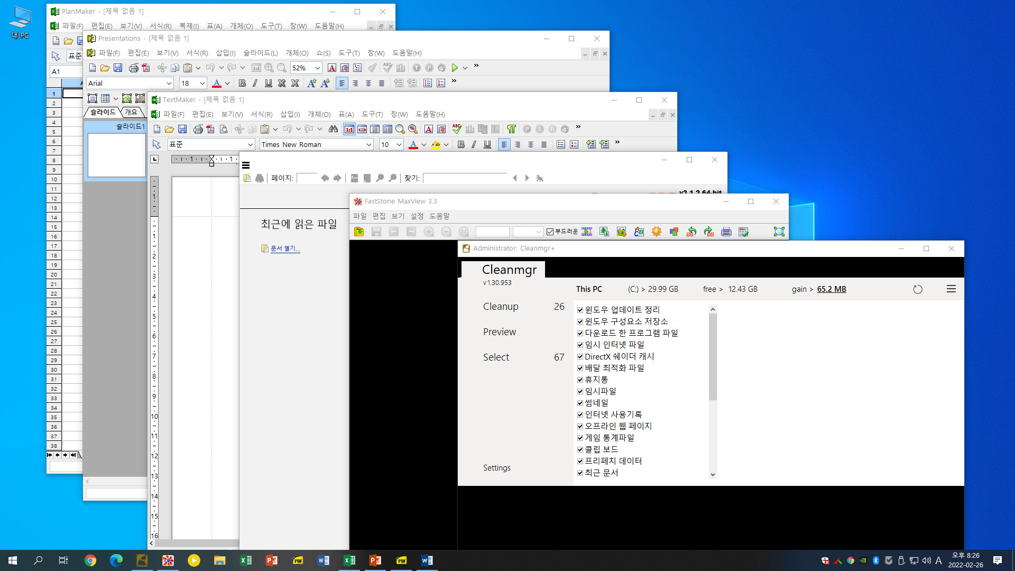This screenshot has height=571, width=1015.
Task: Click font color A swatch in Presentations
Action: (x=216, y=83)
